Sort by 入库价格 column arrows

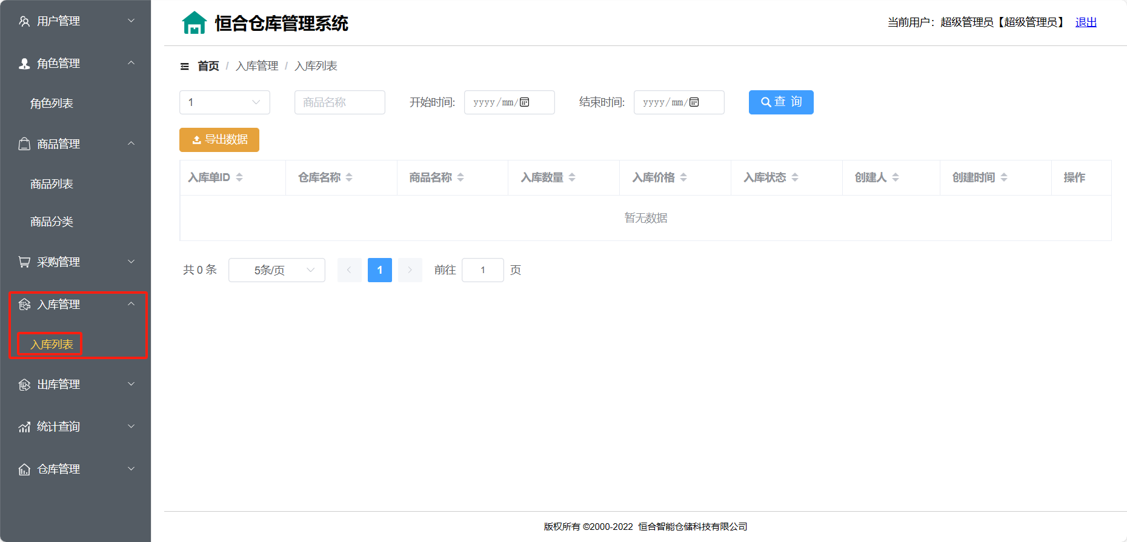pyautogui.click(x=683, y=177)
